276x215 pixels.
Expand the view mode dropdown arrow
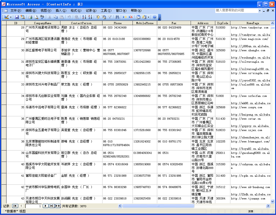11,17
